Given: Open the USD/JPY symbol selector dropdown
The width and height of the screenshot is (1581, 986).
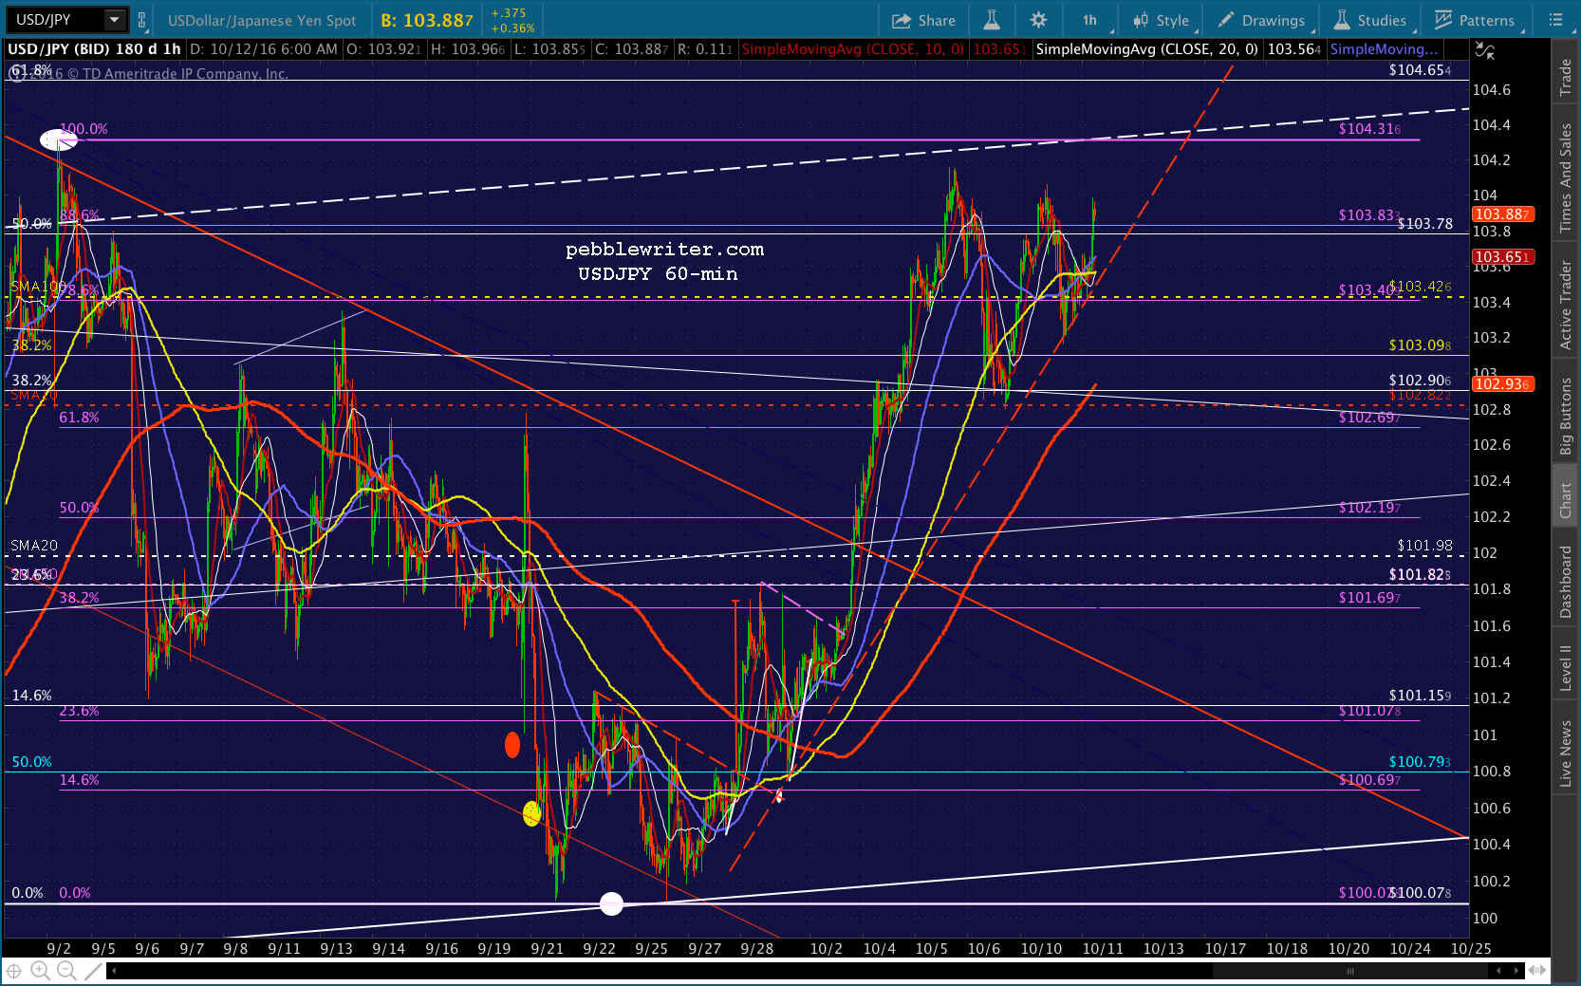Looking at the screenshot, I should (115, 20).
